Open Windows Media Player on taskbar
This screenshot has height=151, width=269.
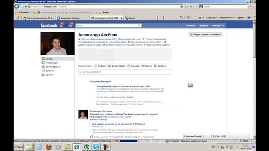(58, 147)
